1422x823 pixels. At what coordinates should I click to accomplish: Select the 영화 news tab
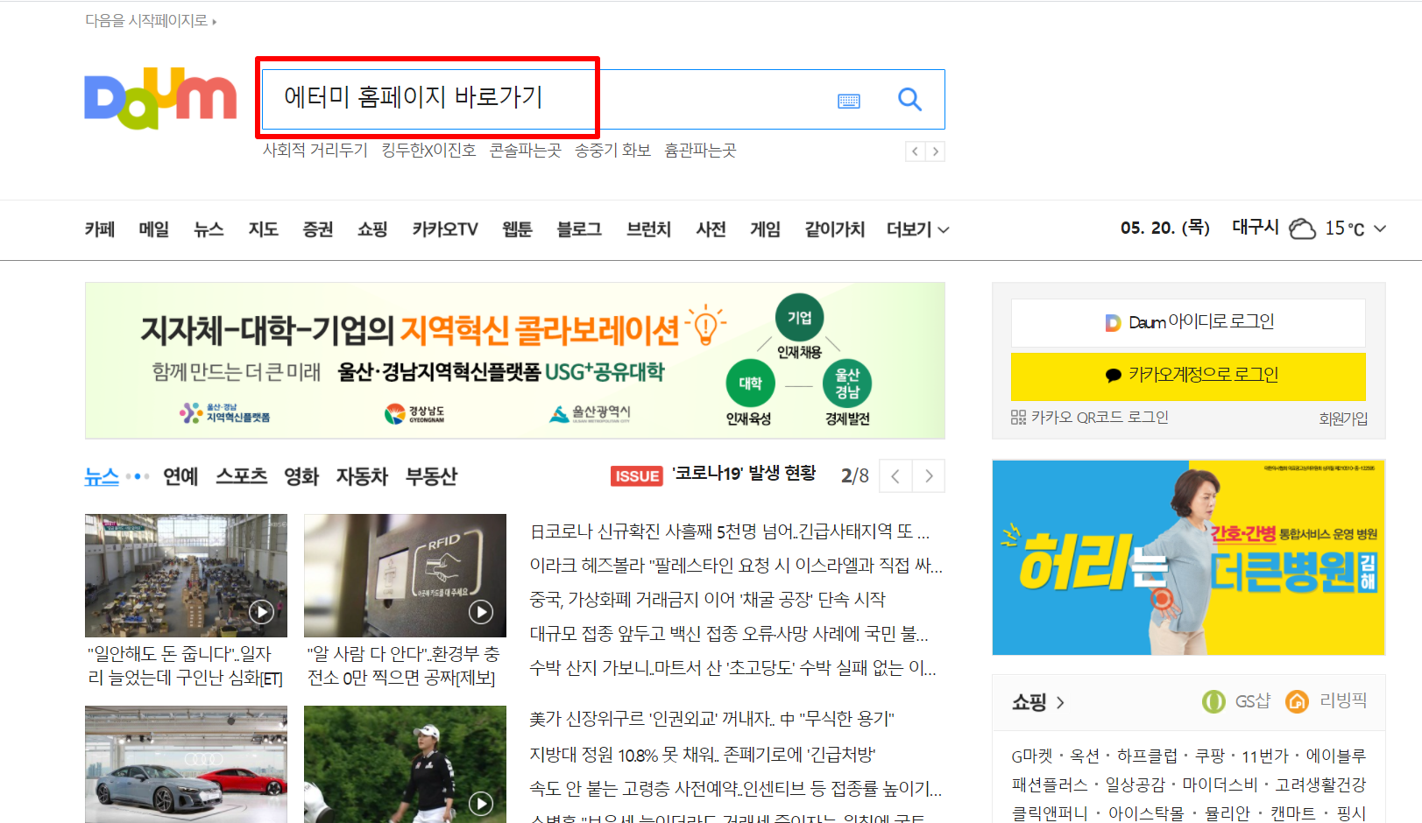(x=301, y=476)
